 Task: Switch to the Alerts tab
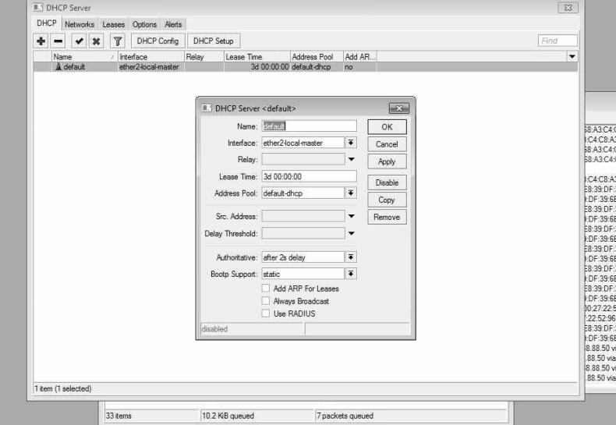coord(173,24)
